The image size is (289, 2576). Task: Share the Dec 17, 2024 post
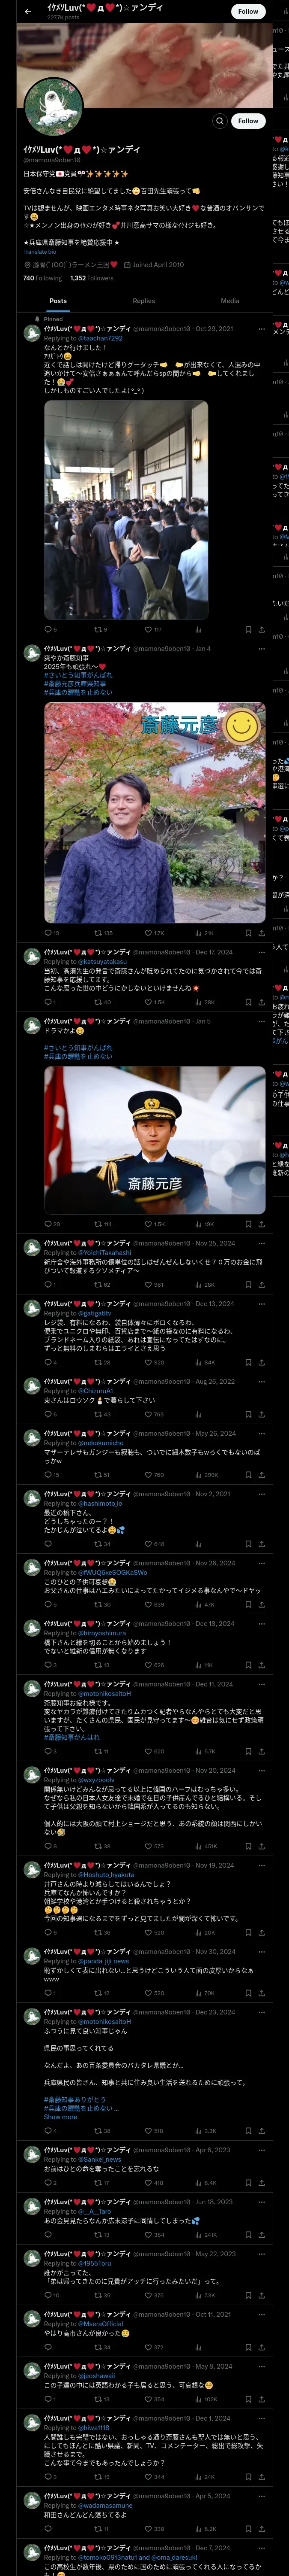(x=261, y=1002)
